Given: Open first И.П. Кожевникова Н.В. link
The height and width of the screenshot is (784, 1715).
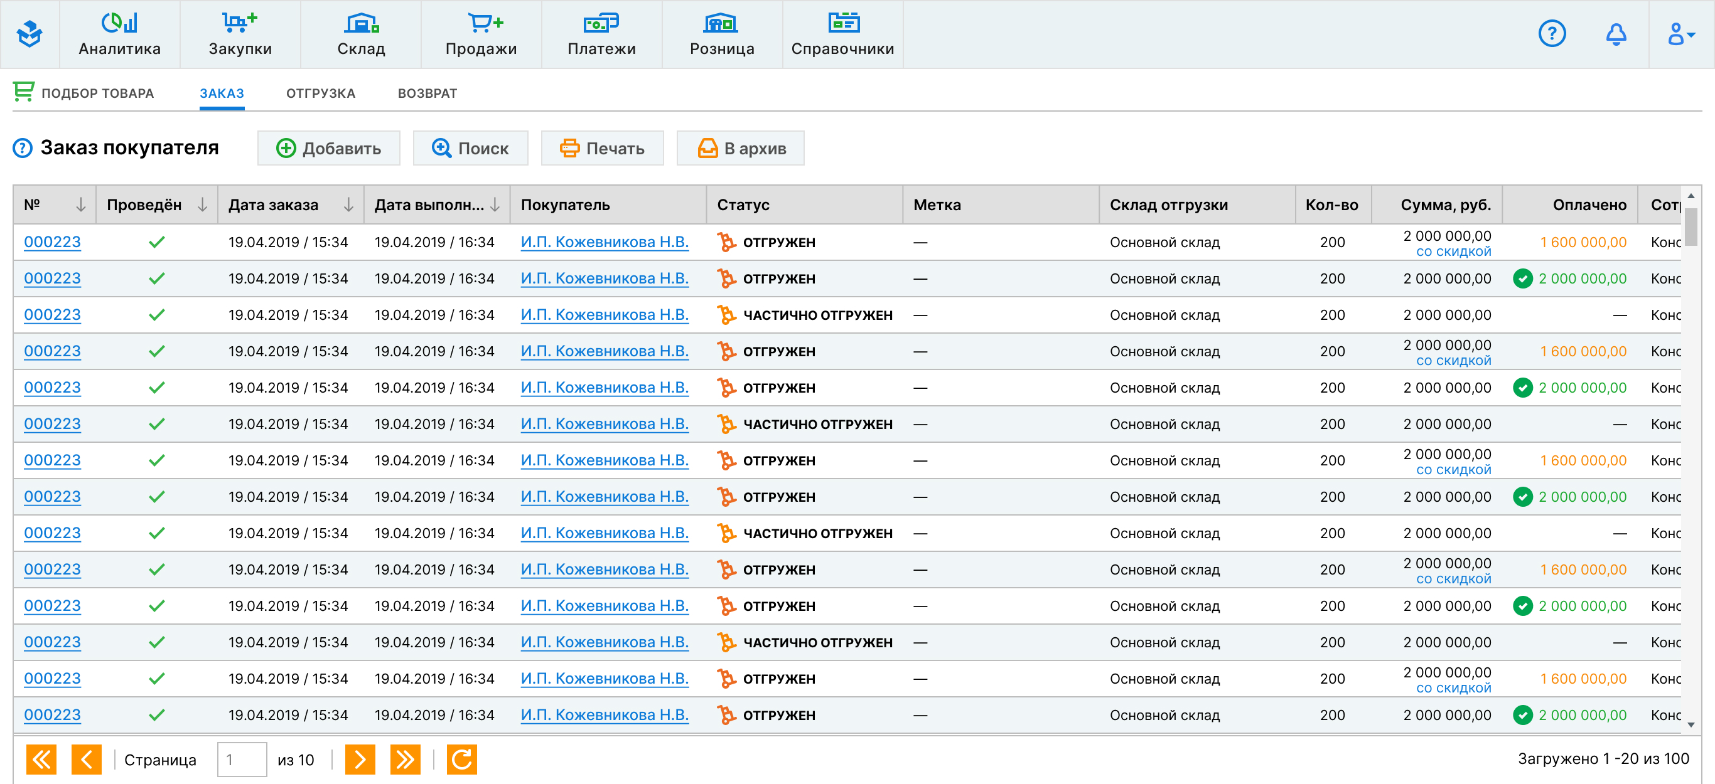Looking at the screenshot, I should point(604,242).
